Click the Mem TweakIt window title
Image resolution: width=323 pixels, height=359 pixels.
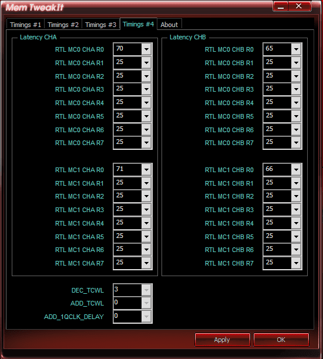[35, 7]
